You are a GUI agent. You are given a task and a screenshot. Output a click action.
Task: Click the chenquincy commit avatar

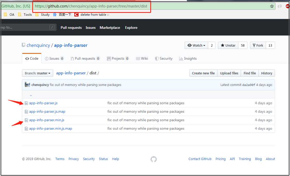tap(27, 85)
